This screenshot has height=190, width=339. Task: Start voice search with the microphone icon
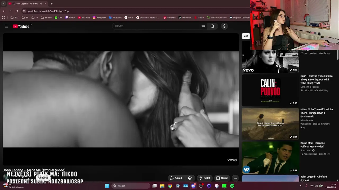(x=224, y=26)
